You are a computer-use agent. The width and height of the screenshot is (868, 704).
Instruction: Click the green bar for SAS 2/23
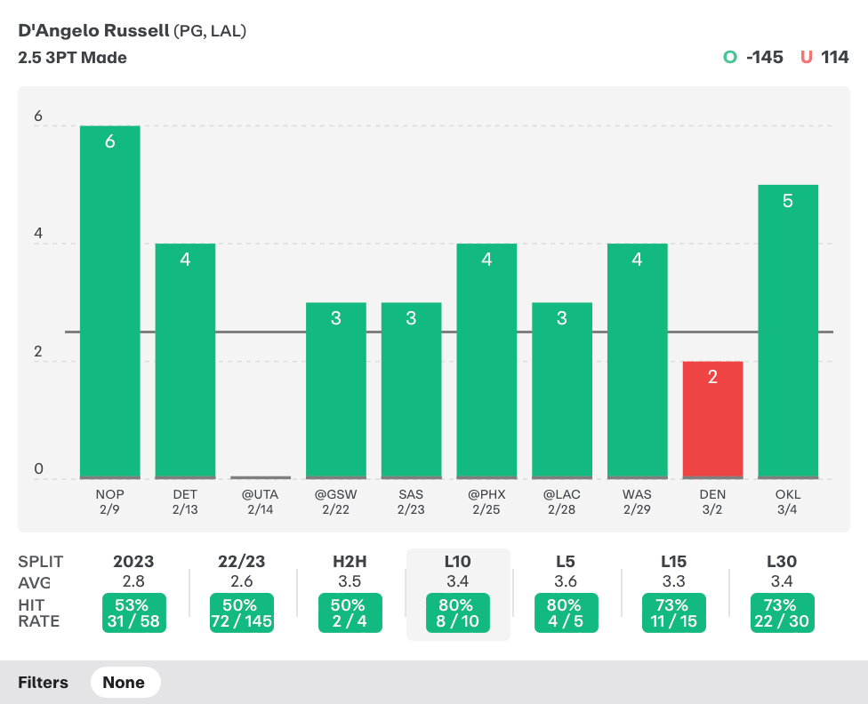pyautogui.click(x=411, y=390)
